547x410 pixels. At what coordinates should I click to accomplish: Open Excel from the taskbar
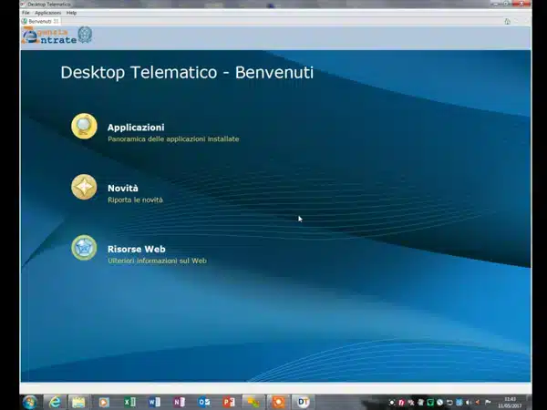129,402
